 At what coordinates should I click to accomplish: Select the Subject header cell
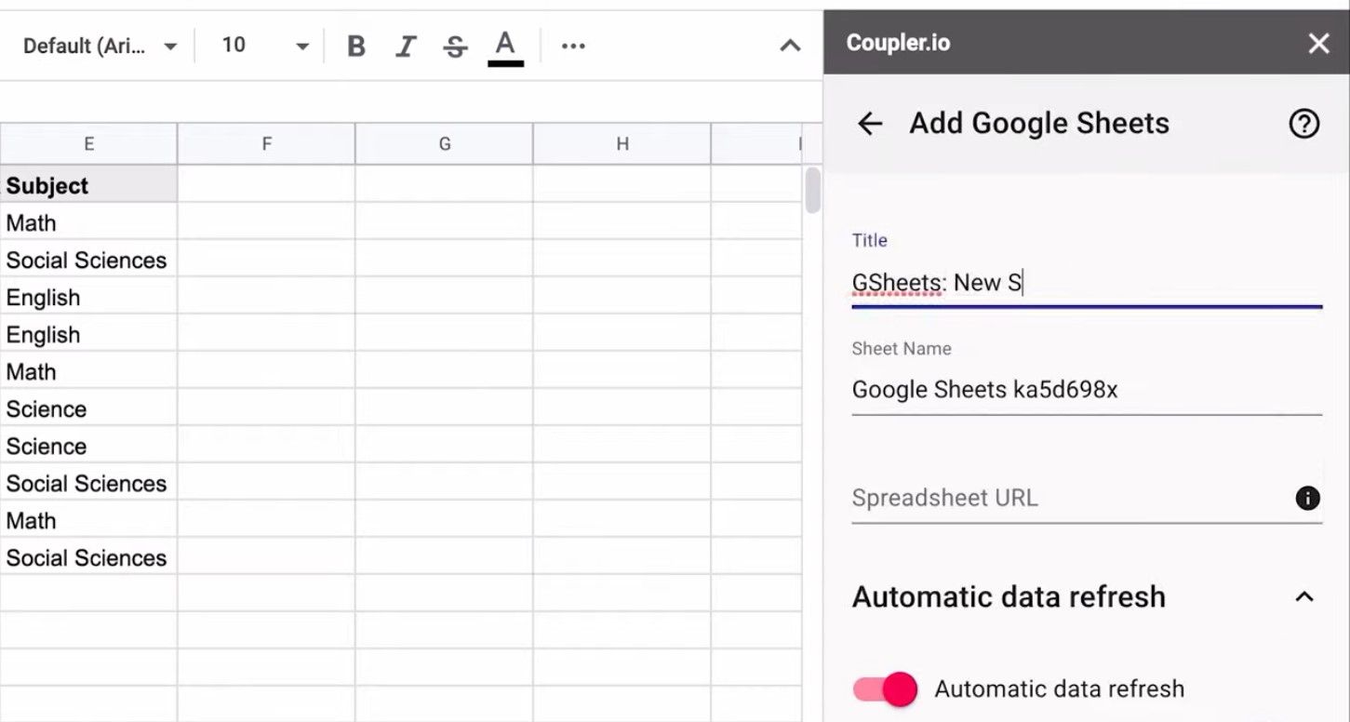click(88, 184)
